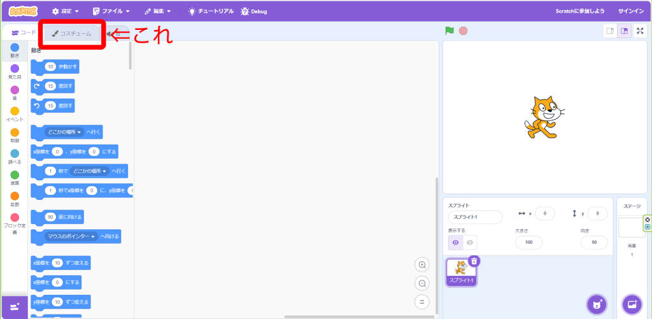This screenshot has width=652, height=319.
Task: Open the add extension button
Action: 14,306
